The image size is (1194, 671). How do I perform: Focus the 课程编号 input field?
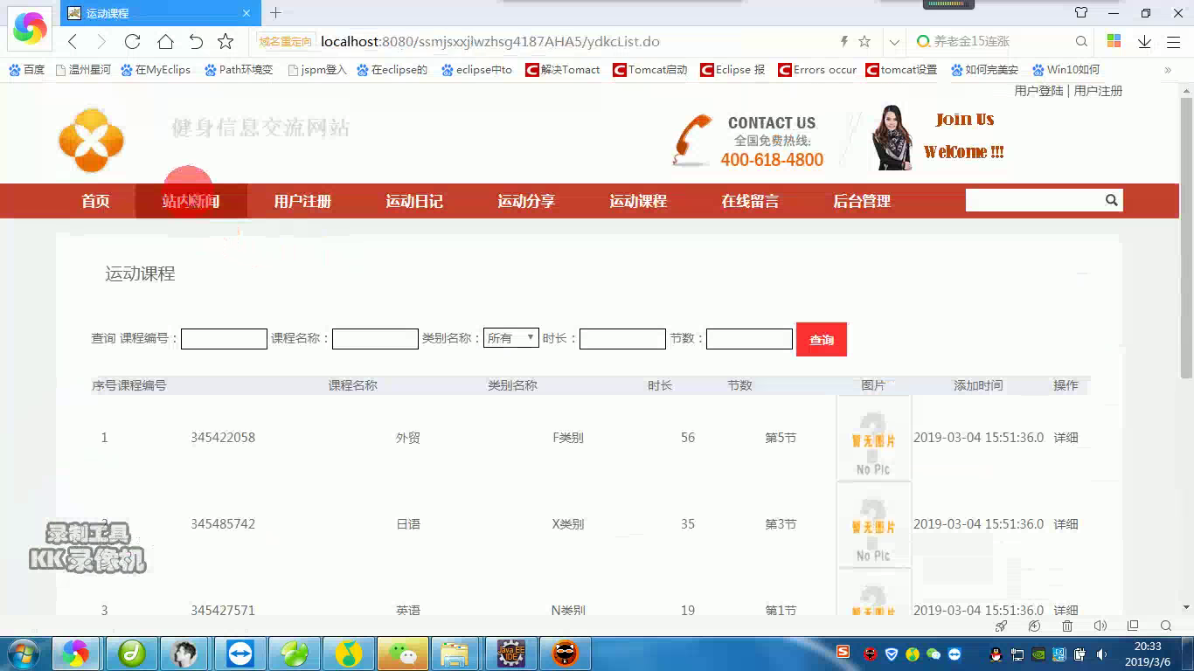[x=224, y=339]
